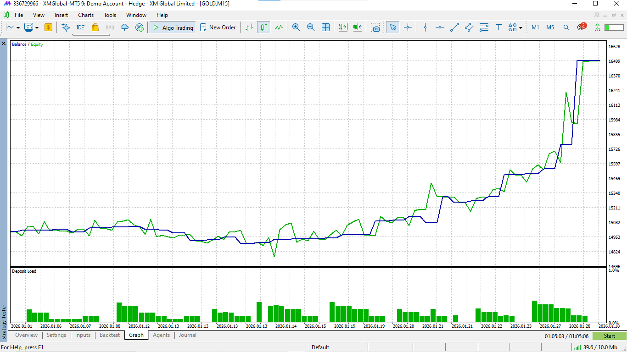Draw a horizontal line

[440, 27]
